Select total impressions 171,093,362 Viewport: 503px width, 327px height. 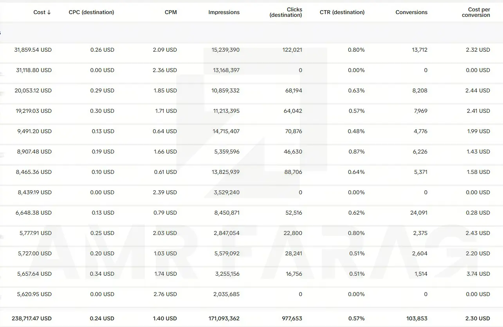[x=224, y=318]
